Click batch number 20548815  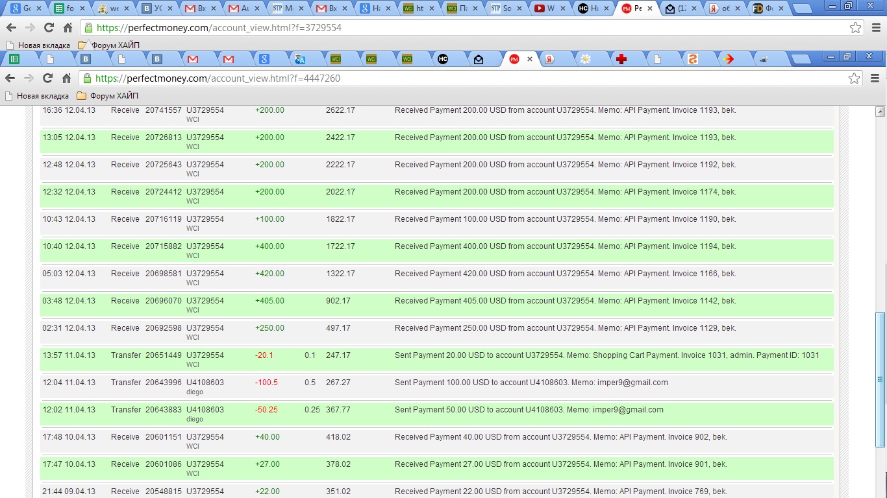(164, 492)
